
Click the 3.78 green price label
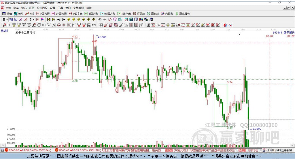tap(75, 81)
